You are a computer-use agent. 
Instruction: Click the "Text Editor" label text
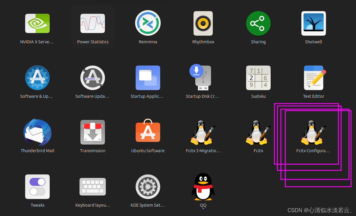tap(314, 96)
